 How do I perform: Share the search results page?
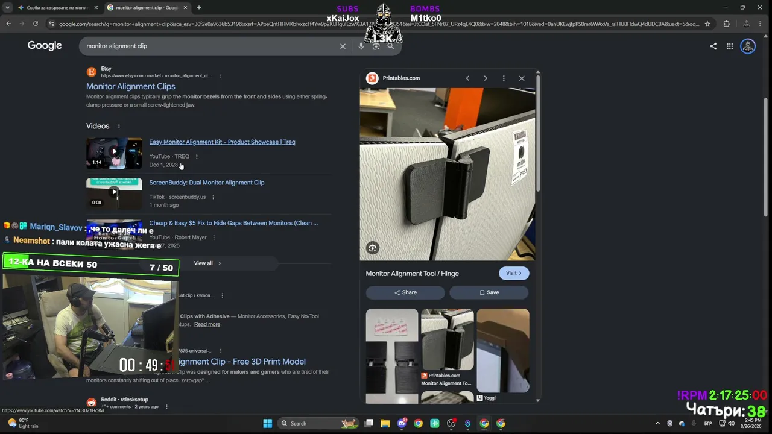coord(713,46)
